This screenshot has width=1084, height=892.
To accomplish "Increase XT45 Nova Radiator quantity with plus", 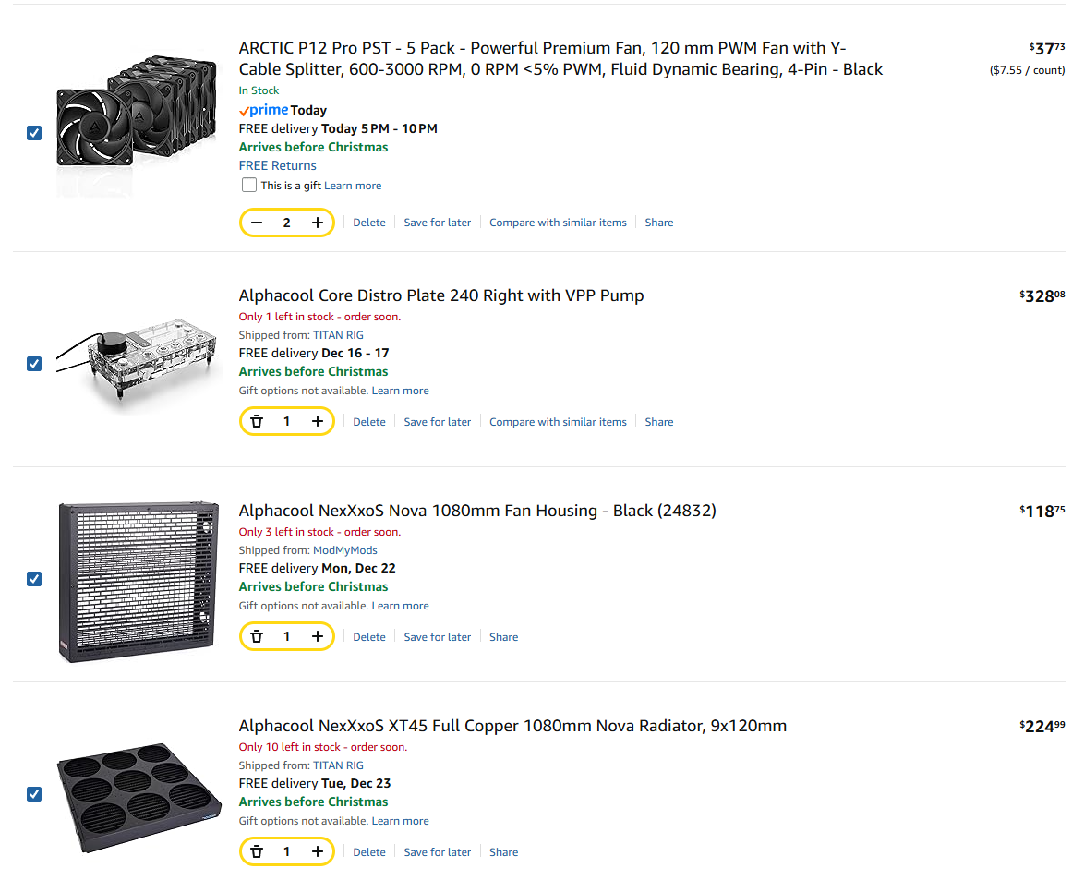I will click(x=317, y=852).
